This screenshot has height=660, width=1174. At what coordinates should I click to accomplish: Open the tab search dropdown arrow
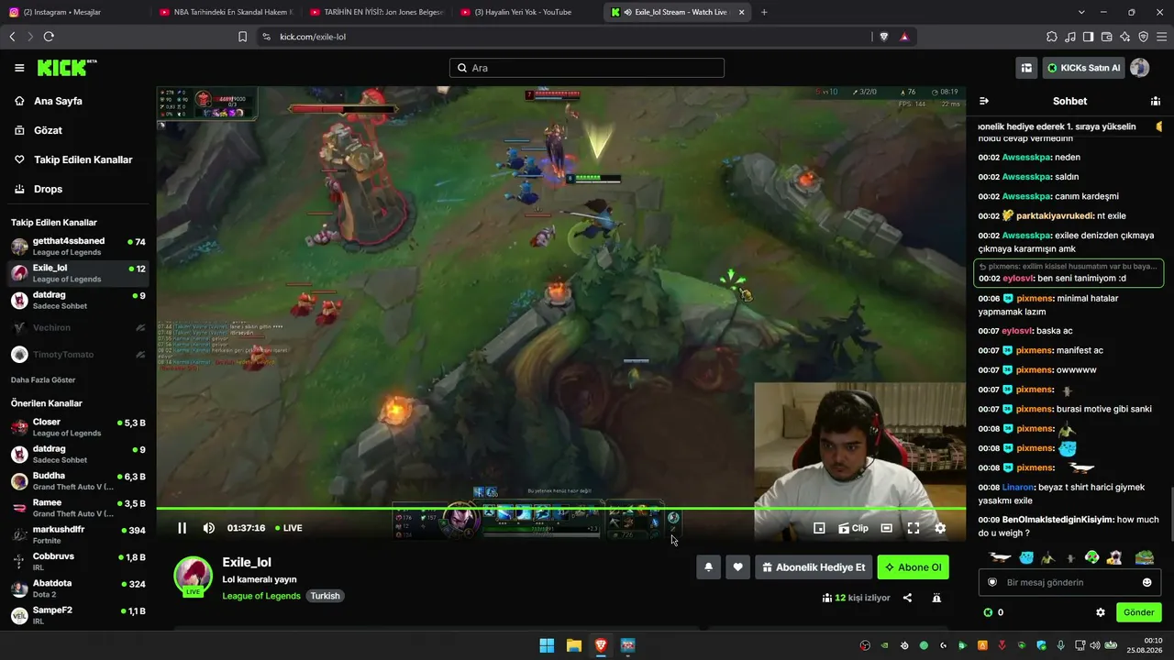(x=1081, y=12)
